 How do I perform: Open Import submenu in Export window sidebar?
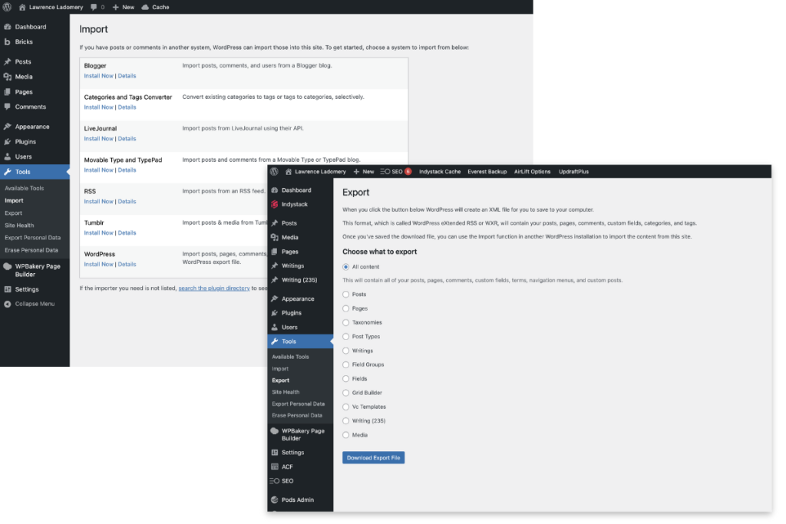(x=280, y=369)
